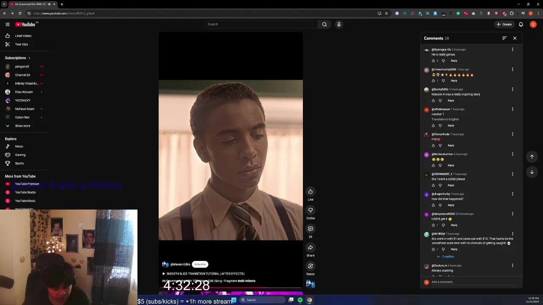Click the search magnifier button

click(x=325, y=24)
